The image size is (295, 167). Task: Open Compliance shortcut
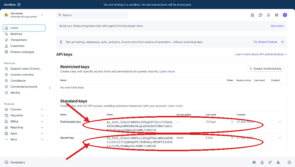(18, 81)
